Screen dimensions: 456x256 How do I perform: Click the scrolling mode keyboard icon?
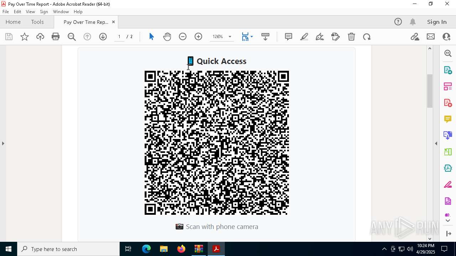(x=265, y=37)
